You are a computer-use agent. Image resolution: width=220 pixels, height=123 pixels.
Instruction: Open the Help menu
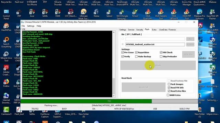(x=39, y=26)
